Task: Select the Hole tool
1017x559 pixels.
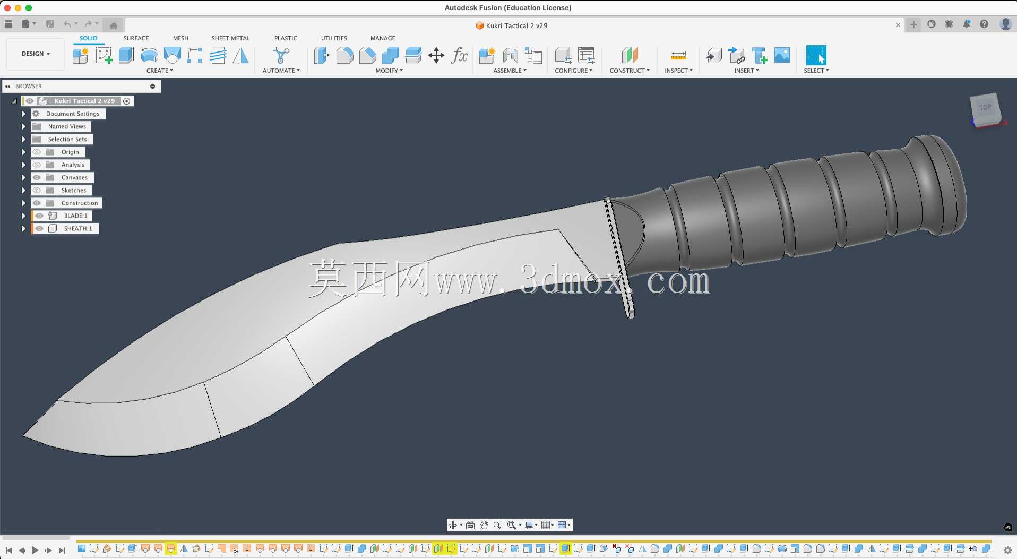Action: pos(172,55)
